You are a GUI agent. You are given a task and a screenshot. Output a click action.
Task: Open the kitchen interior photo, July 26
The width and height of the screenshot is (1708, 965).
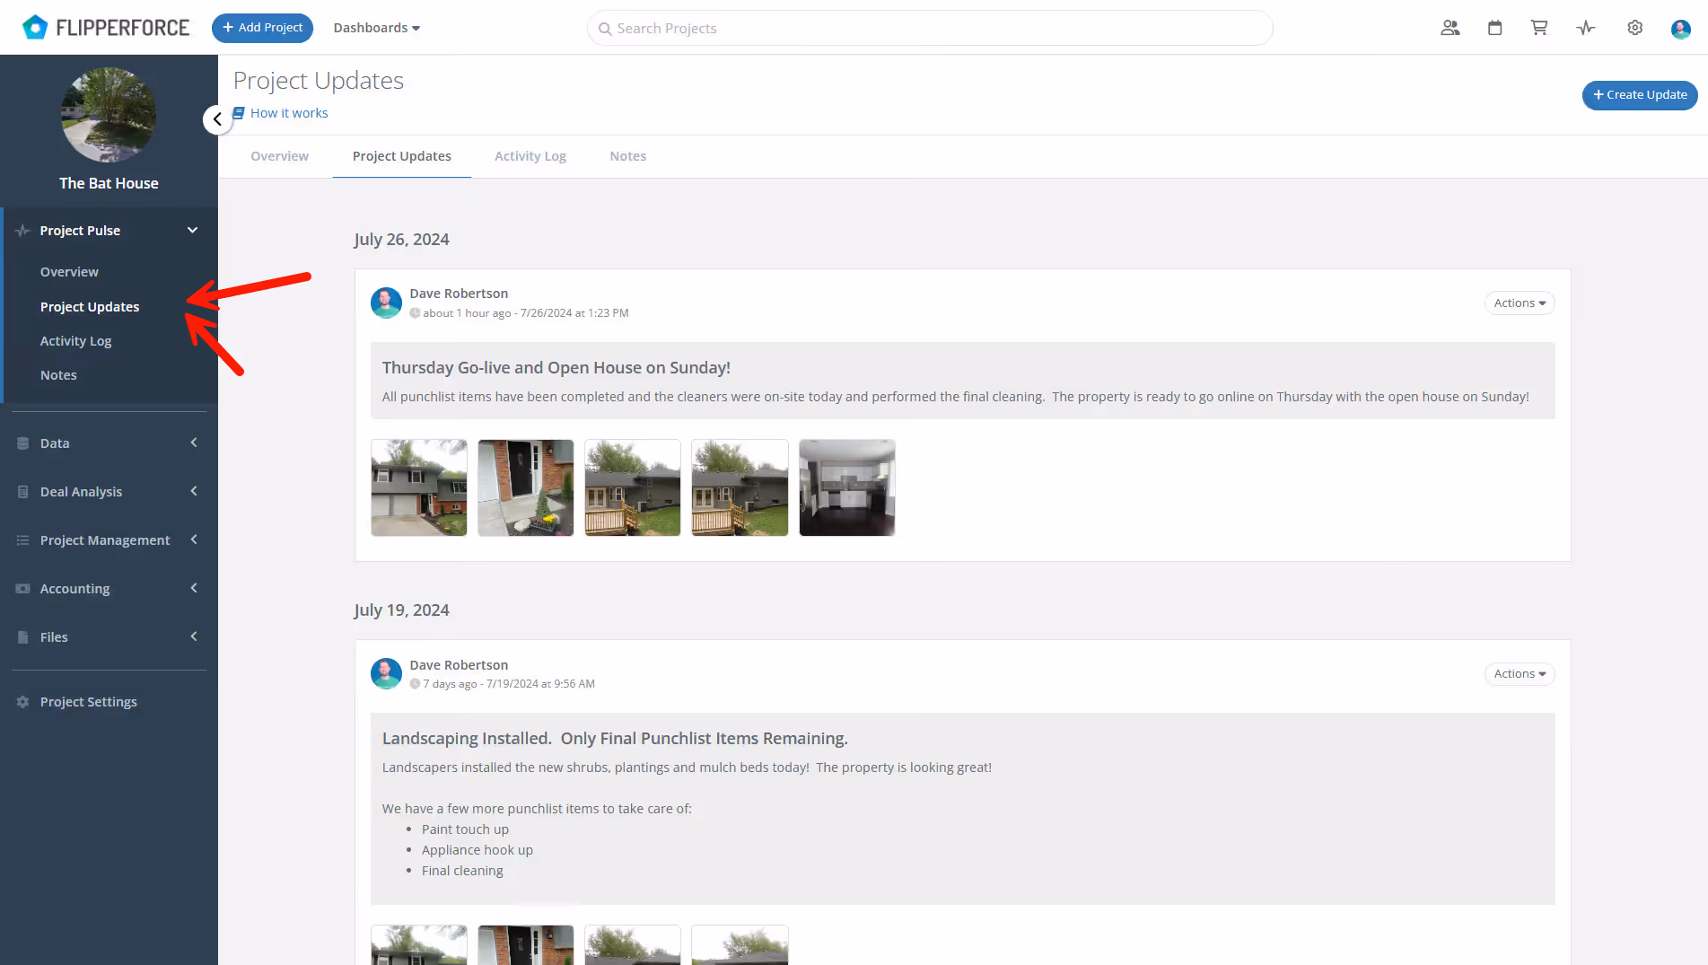[x=847, y=487]
